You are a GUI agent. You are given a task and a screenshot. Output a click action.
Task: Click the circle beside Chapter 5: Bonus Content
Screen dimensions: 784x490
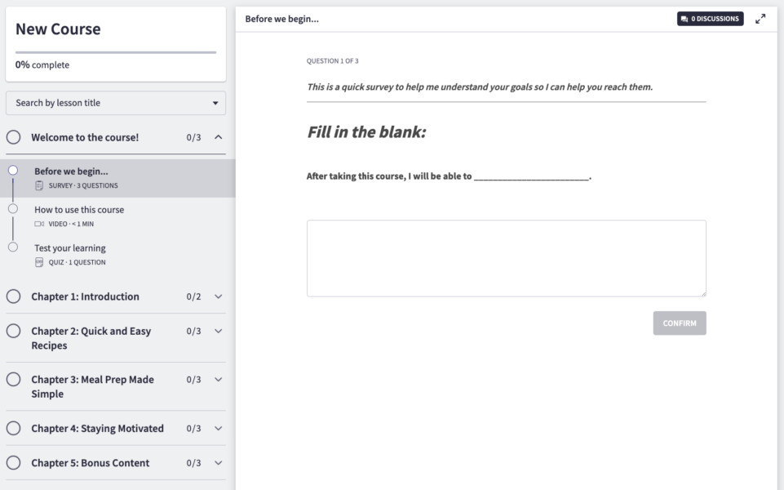(x=13, y=462)
